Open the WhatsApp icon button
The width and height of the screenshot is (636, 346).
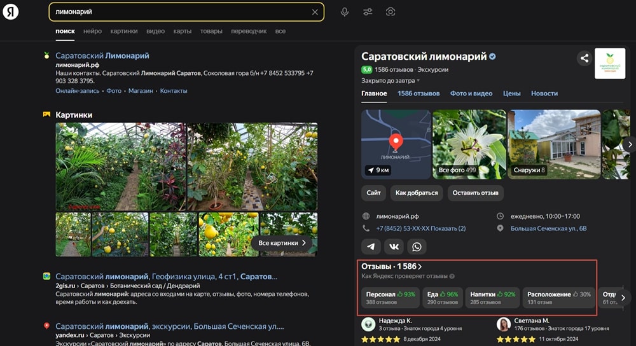(417, 246)
